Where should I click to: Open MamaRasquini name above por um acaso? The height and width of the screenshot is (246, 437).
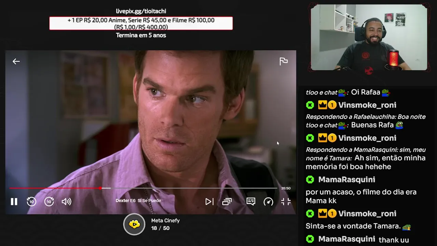click(x=347, y=180)
